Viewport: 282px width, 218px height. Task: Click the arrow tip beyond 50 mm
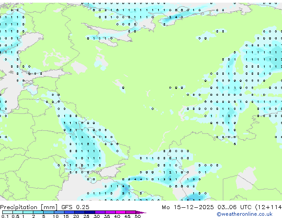141,213
